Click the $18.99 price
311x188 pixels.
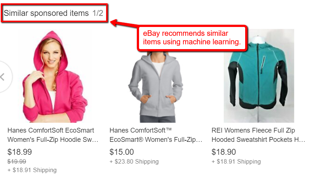click(20, 152)
